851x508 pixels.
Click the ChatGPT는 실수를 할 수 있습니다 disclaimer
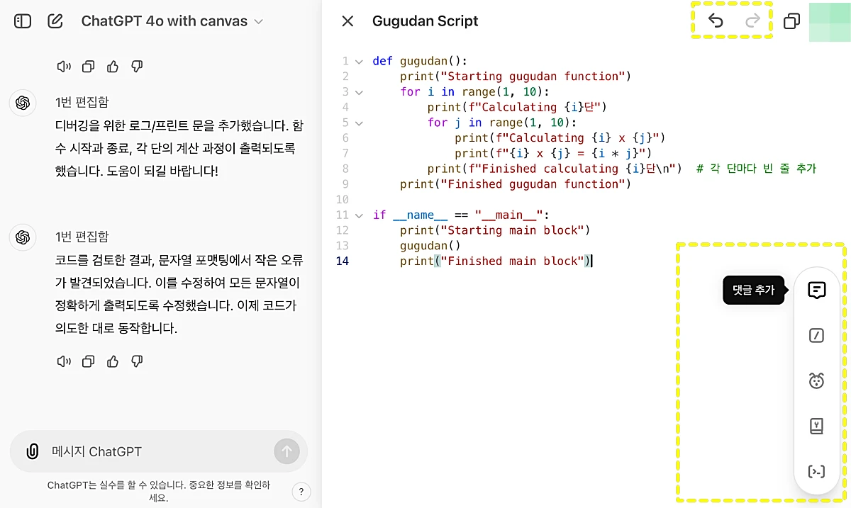coord(159,492)
